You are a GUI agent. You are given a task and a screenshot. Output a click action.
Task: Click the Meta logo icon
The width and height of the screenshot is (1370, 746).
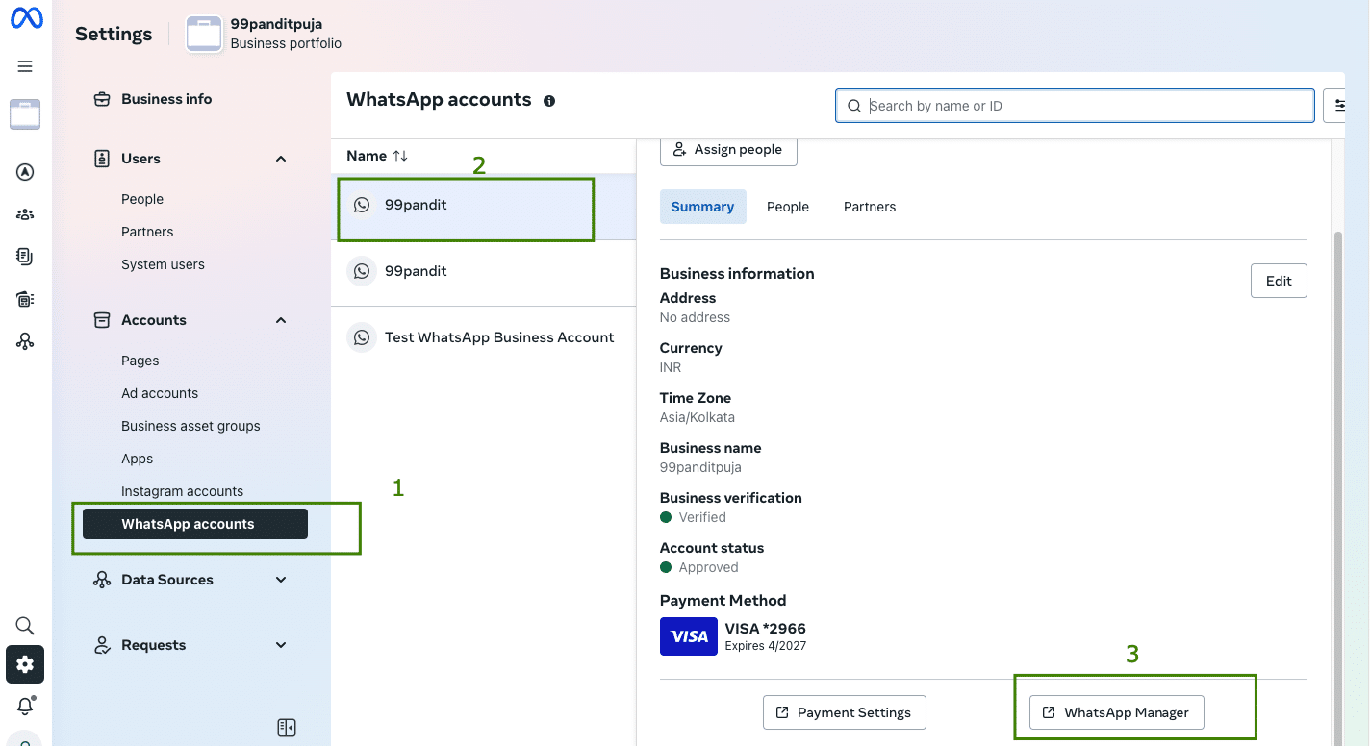tap(26, 18)
